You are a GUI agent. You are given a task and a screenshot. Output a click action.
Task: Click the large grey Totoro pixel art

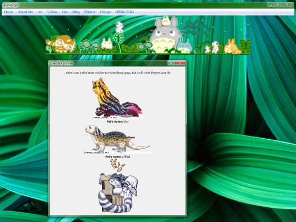coord(166,35)
